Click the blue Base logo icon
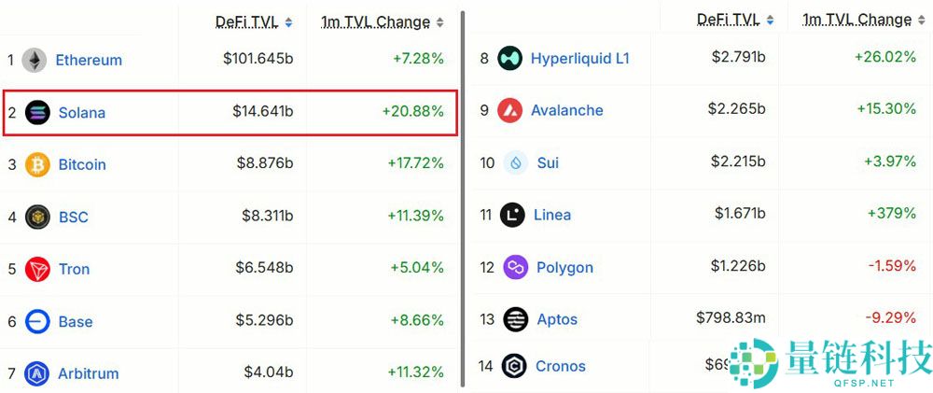 tap(38, 322)
